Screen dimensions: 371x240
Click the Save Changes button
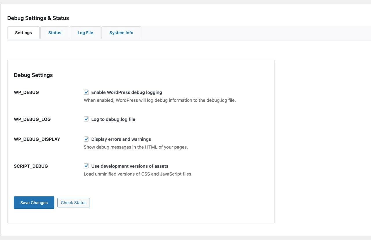click(34, 203)
